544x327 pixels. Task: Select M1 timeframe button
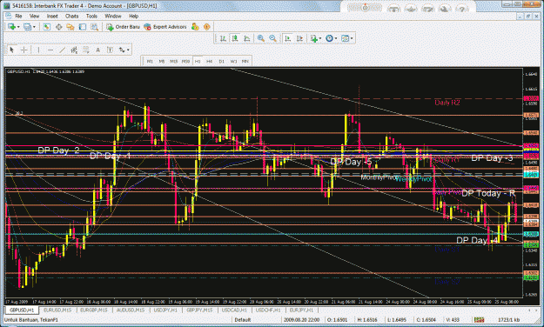click(150, 61)
